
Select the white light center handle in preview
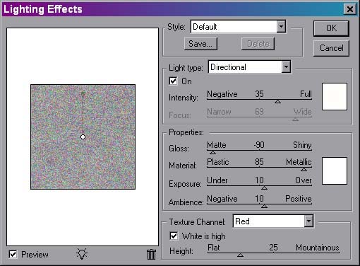coord(83,137)
